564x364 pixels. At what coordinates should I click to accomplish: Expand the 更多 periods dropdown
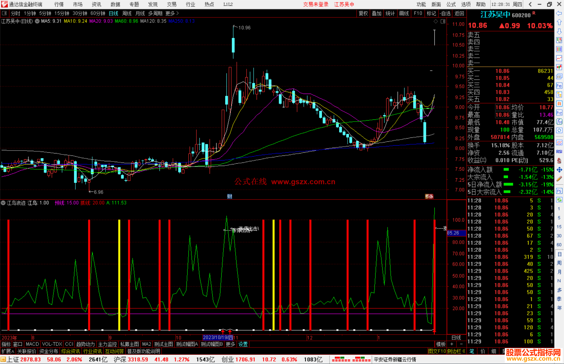tap(172, 13)
